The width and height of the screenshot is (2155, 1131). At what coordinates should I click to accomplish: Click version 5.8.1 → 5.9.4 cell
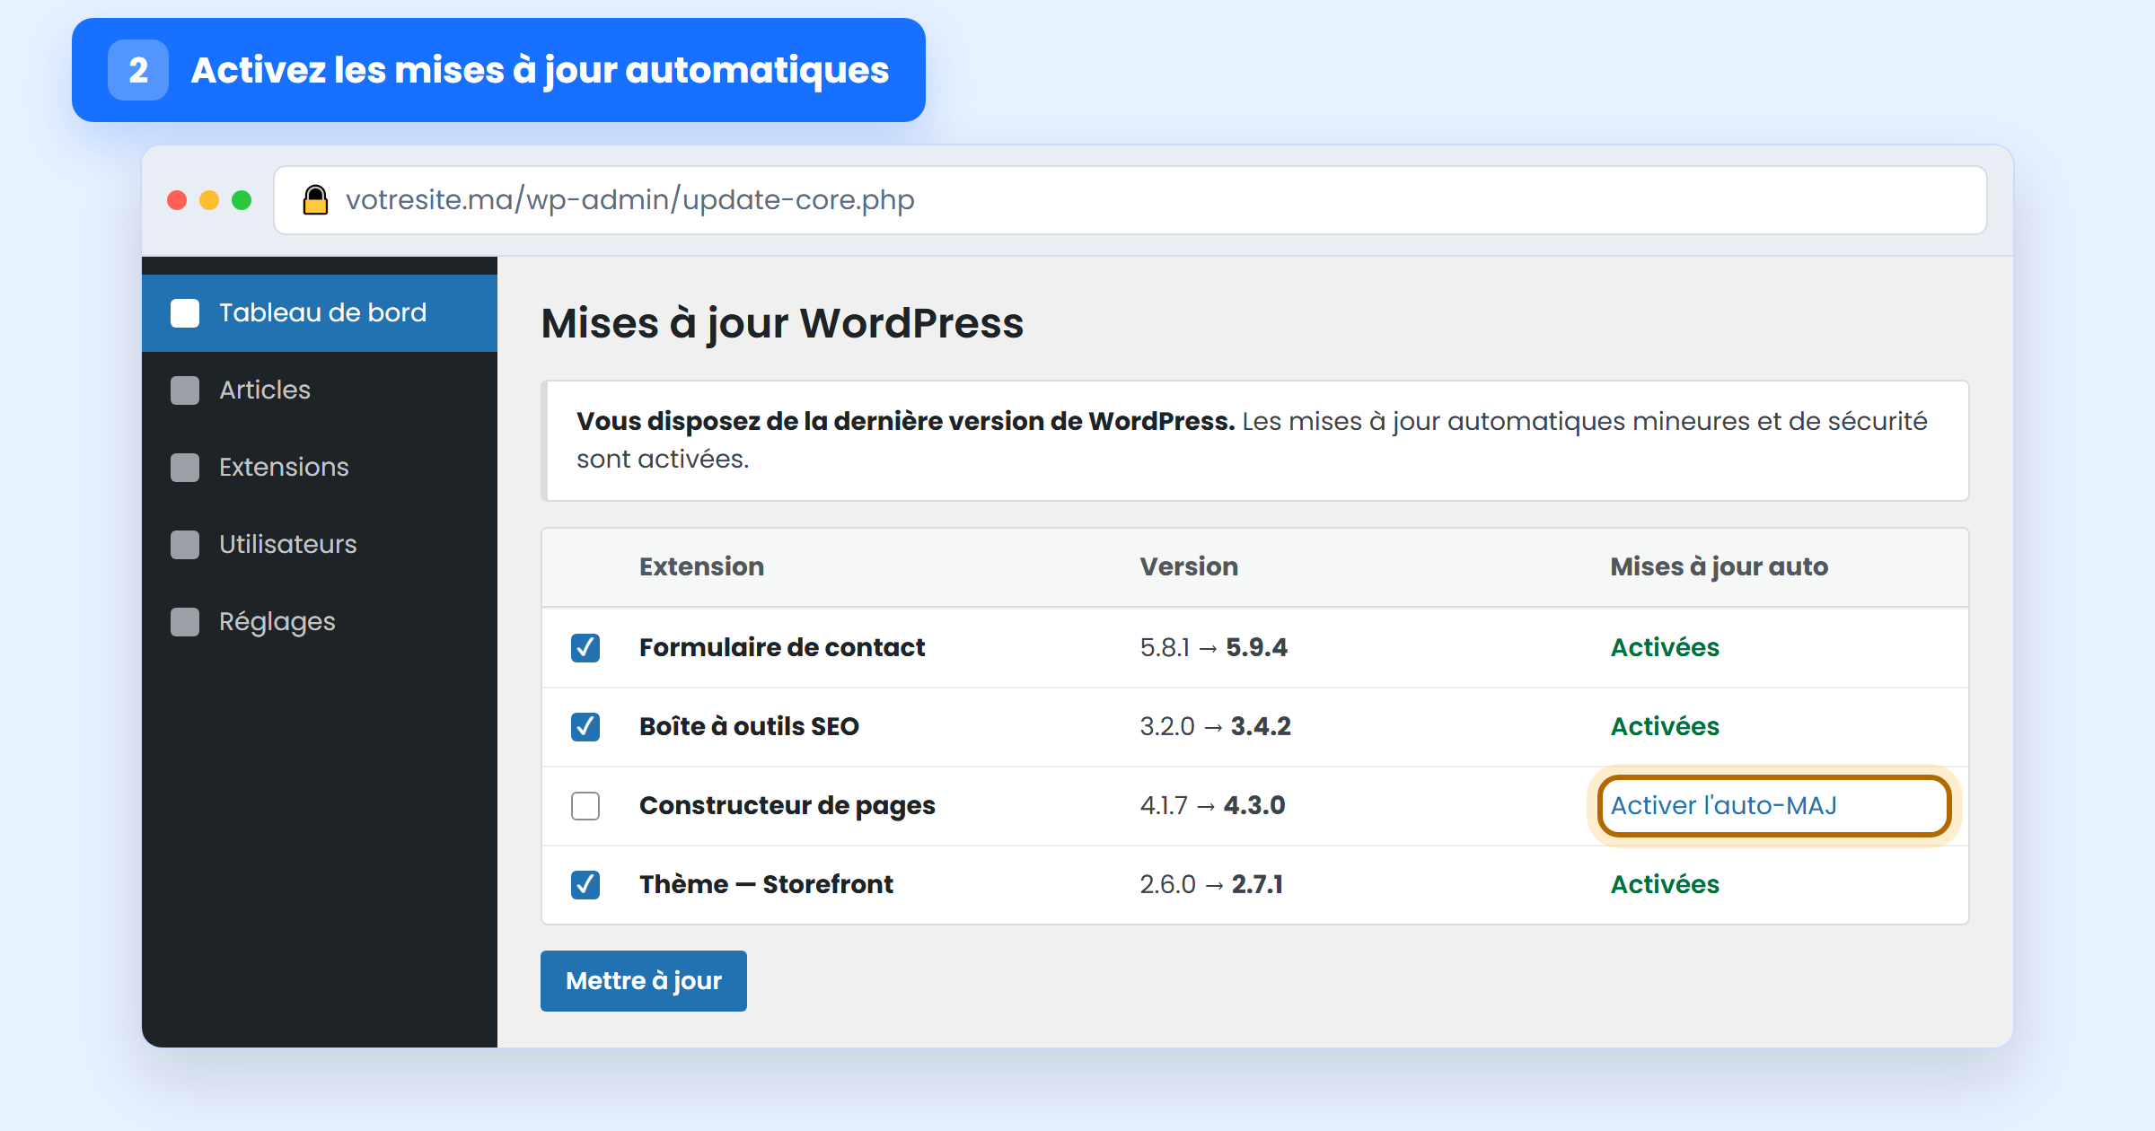click(1214, 648)
